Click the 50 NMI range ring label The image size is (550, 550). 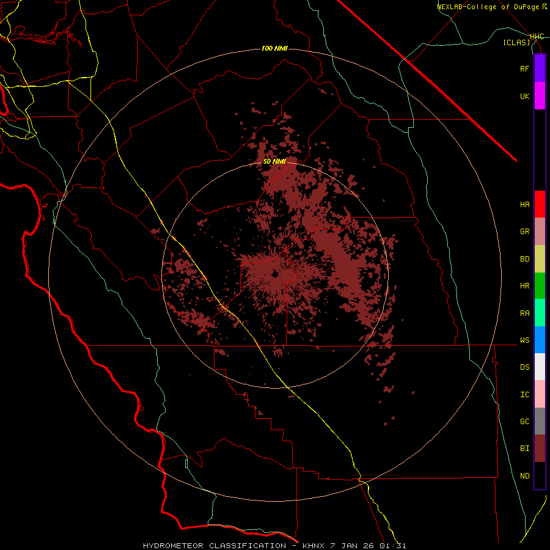pyautogui.click(x=274, y=161)
